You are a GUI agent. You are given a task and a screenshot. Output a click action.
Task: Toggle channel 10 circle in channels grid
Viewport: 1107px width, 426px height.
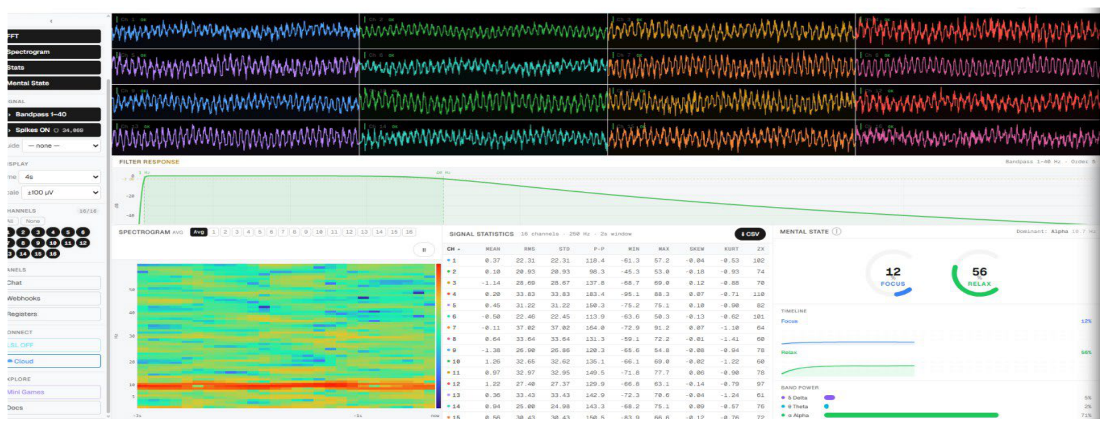(x=53, y=243)
